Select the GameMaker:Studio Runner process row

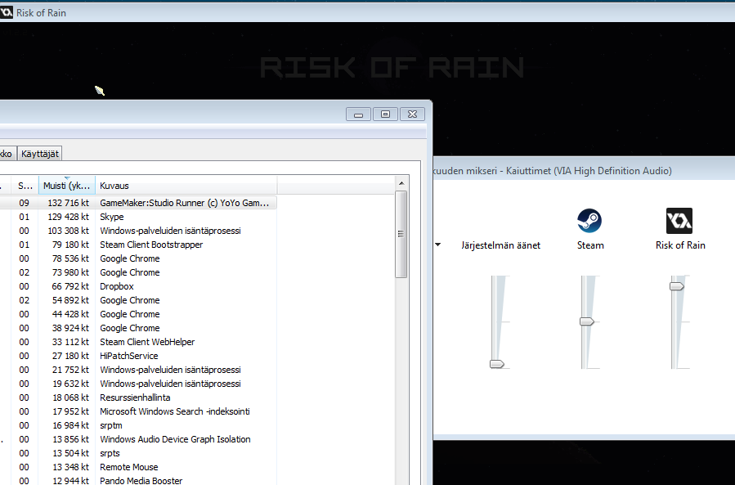[138, 203]
